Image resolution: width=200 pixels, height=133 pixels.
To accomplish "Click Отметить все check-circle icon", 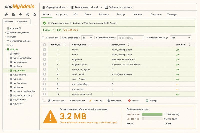I will (49, 101).
